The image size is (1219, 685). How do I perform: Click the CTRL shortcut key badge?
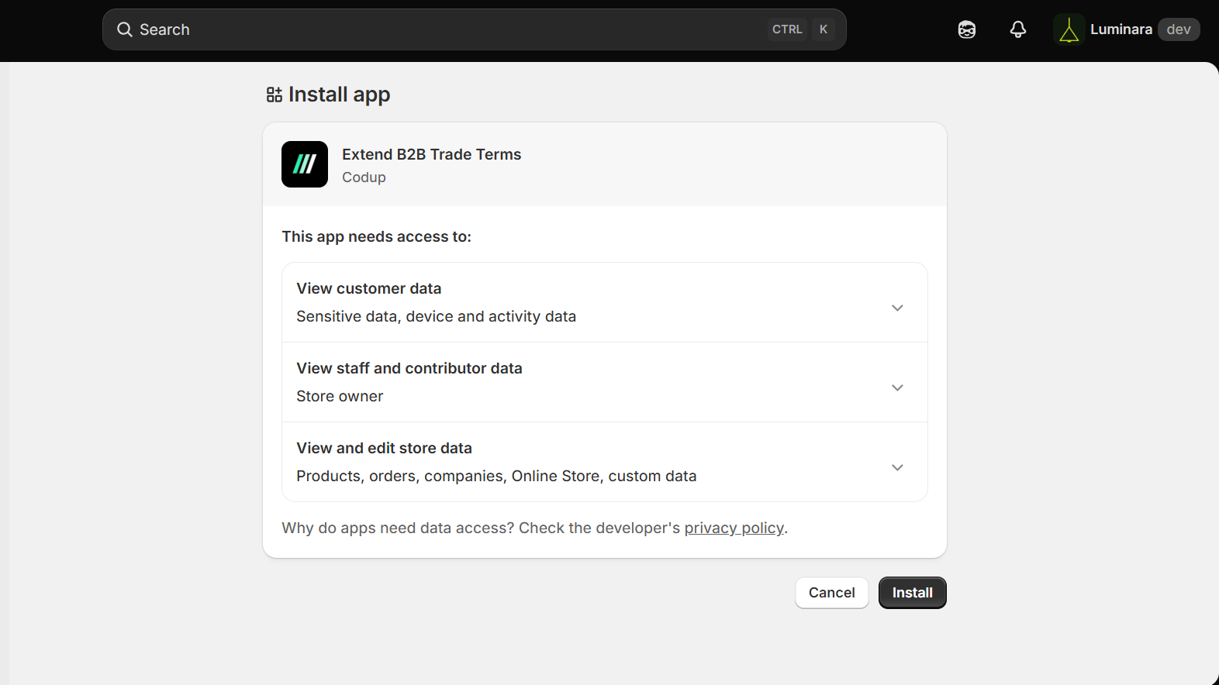click(x=787, y=29)
